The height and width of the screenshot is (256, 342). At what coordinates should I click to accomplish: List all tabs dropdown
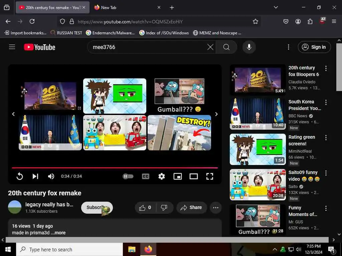[276, 7]
